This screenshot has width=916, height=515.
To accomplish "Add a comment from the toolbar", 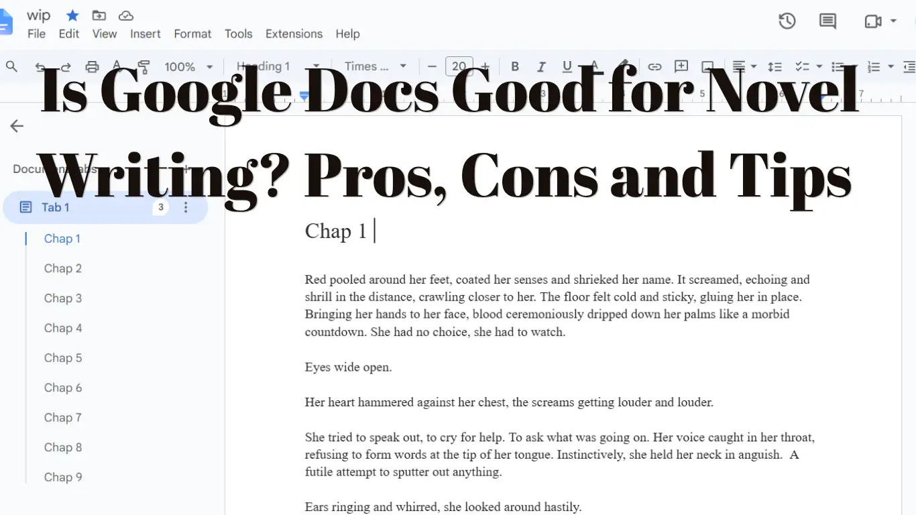I will 681,66.
